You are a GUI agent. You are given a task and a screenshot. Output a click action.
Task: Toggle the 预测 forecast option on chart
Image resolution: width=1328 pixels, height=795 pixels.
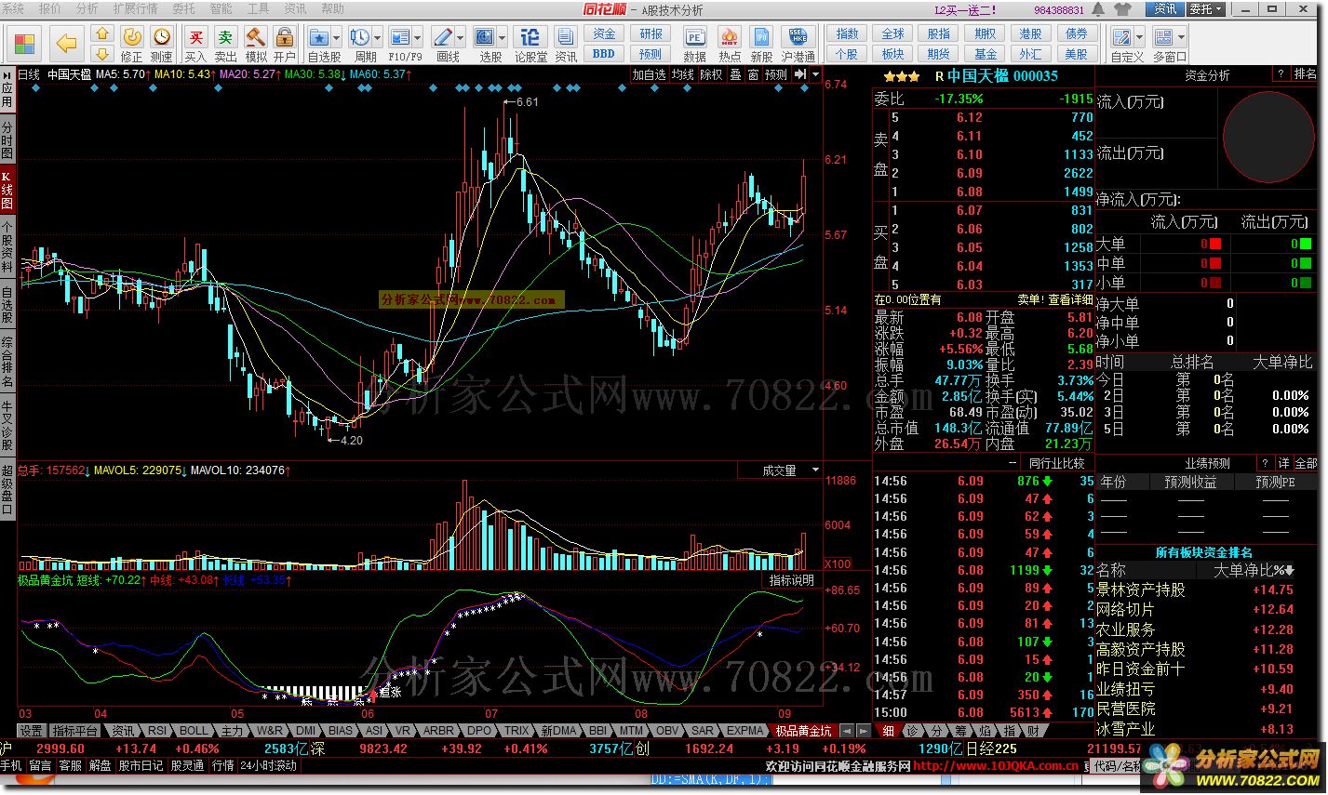click(776, 74)
